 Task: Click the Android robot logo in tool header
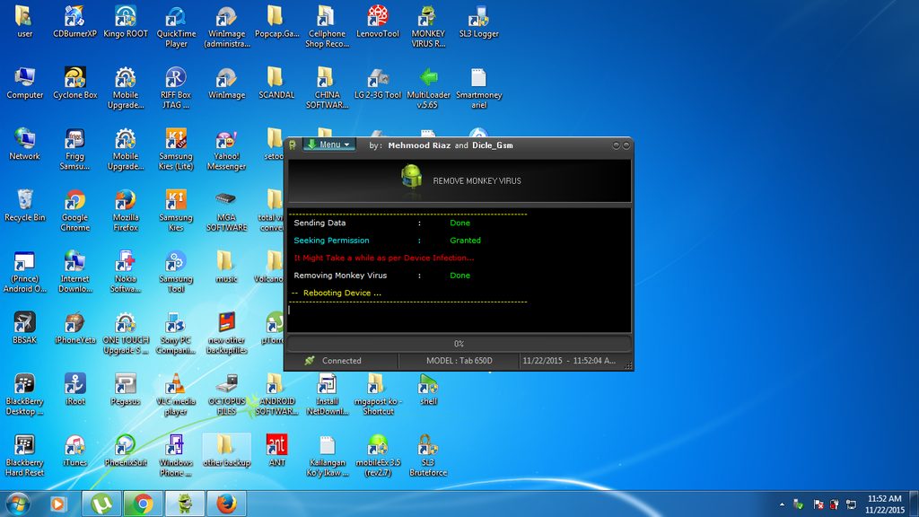(411, 177)
